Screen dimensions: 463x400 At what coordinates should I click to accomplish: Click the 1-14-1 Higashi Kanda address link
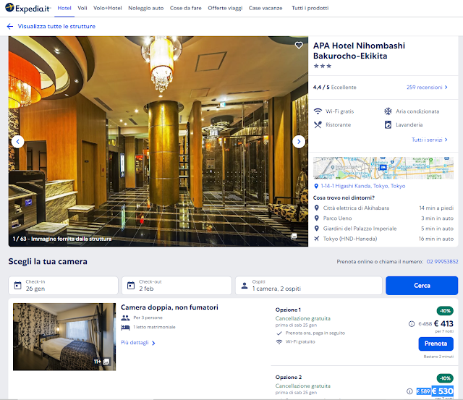coord(363,186)
